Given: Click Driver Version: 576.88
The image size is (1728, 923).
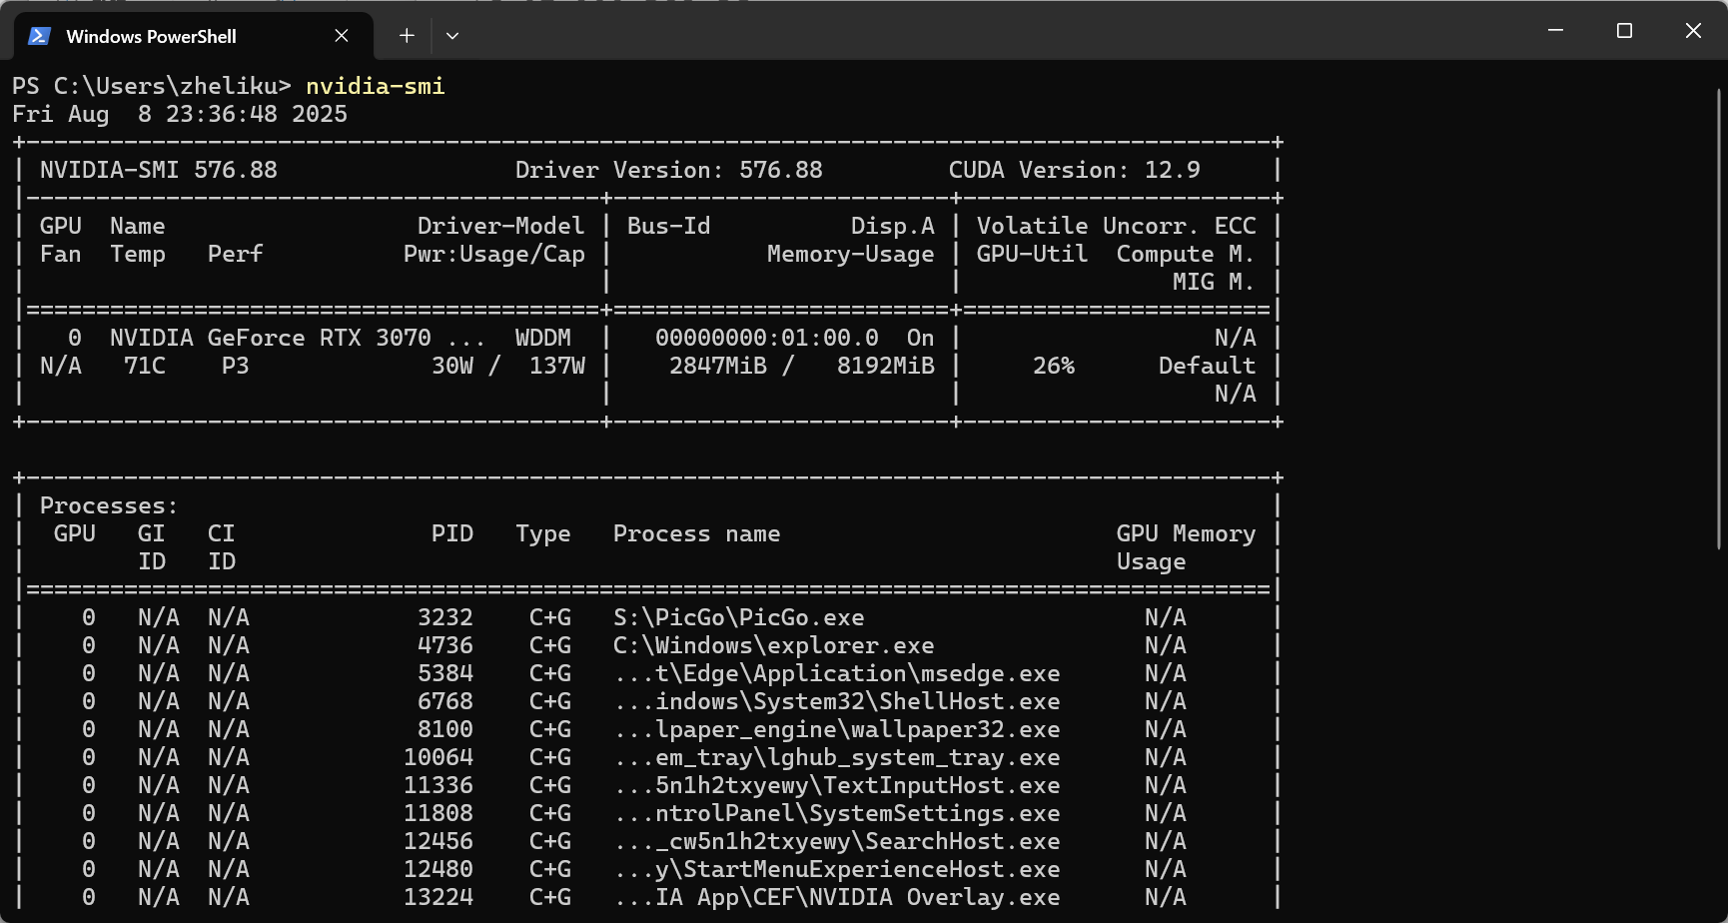Looking at the screenshot, I should point(669,170).
